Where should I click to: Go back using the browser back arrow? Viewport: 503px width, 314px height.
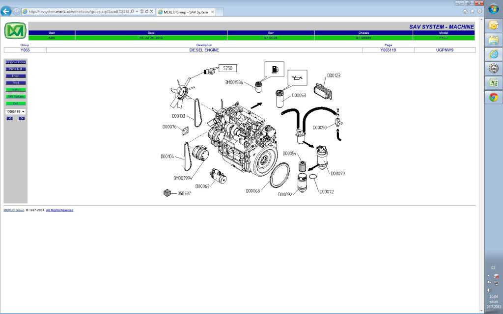6,11
